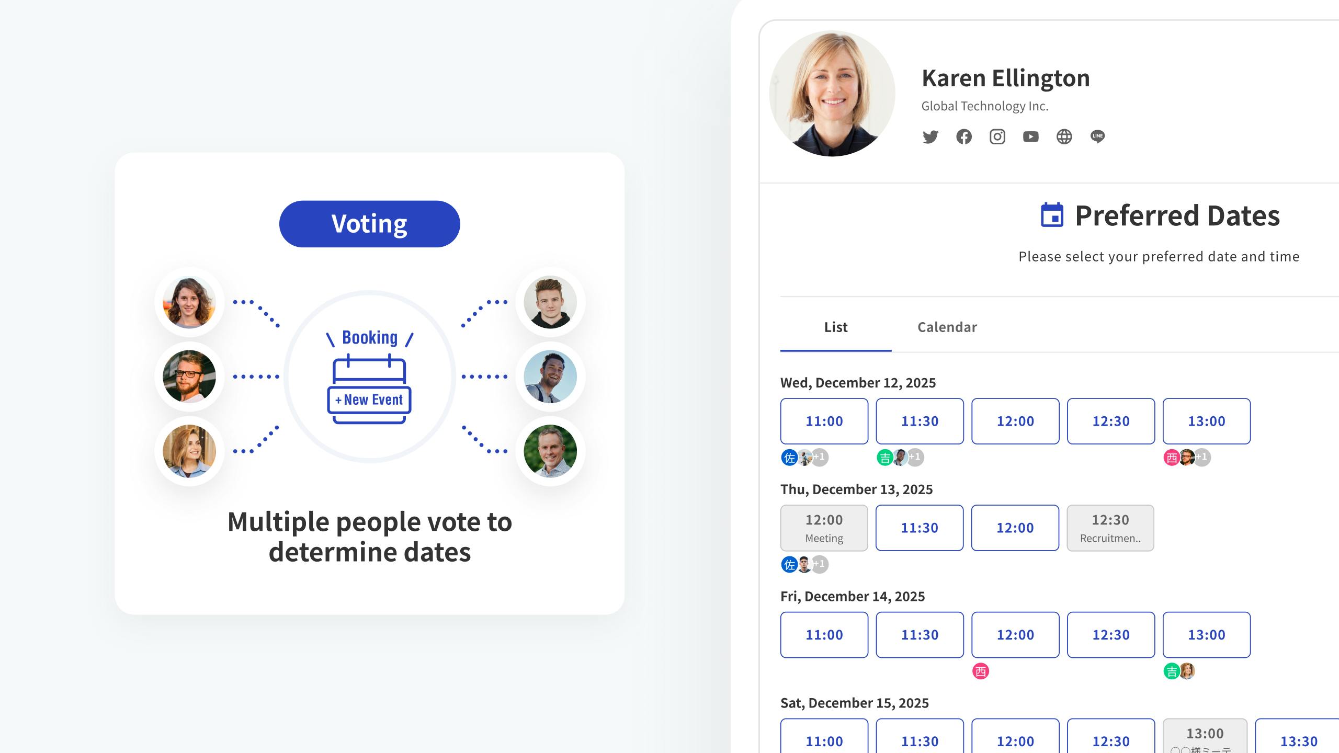Select 11:00 slot on Wed, December 12
The width and height of the screenshot is (1339, 753).
click(x=824, y=421)
